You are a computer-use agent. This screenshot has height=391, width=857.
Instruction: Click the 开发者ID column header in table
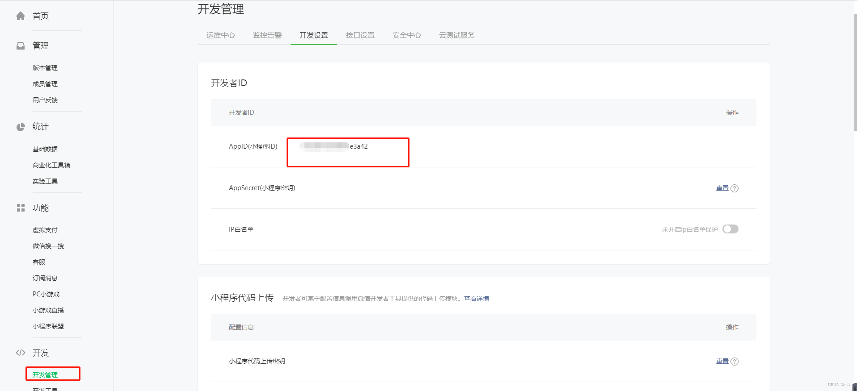(241, 112)
